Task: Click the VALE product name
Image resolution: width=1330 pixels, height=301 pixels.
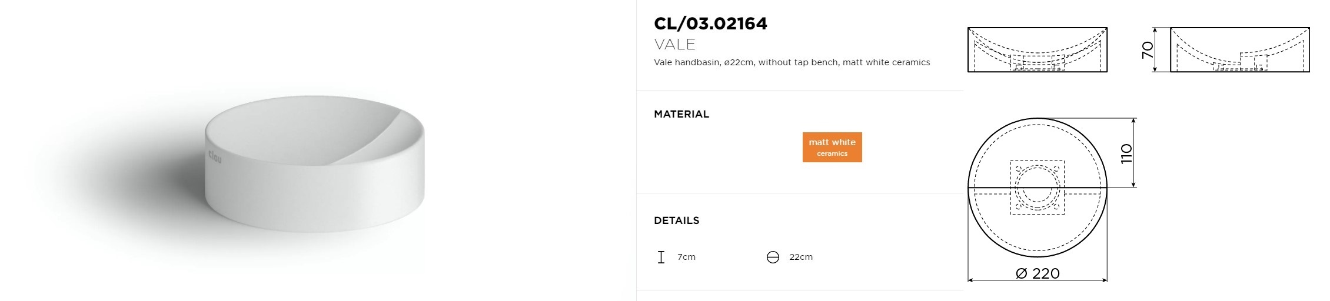Action: tap(674, 44)
